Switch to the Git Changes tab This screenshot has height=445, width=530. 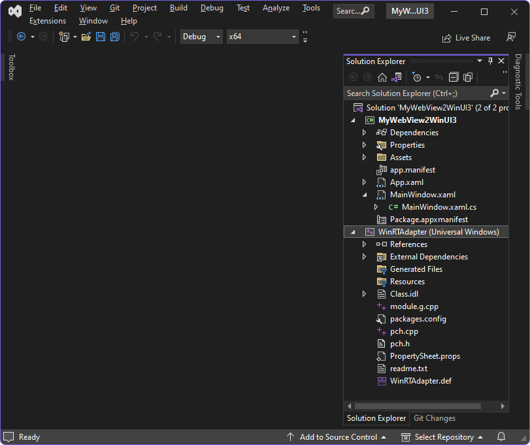coord(434,418)
